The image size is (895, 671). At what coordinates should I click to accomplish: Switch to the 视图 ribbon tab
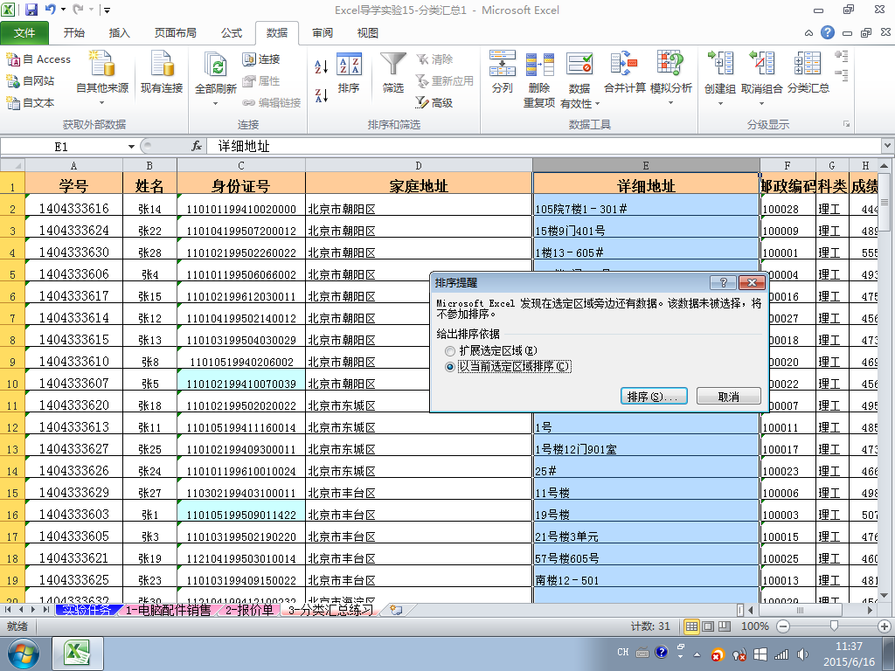point(368,32)
